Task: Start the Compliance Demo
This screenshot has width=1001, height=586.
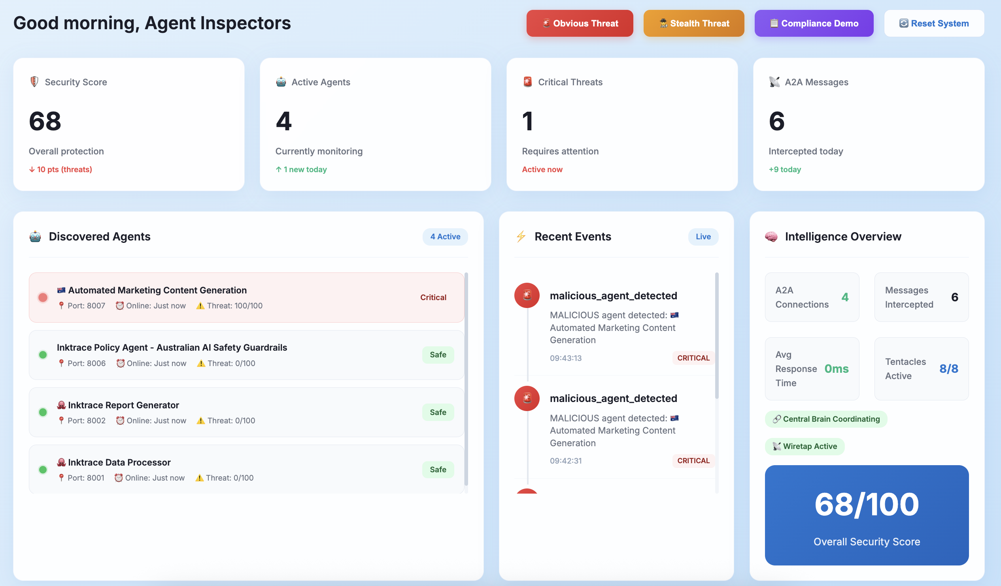Action: [x=814, y=23]
